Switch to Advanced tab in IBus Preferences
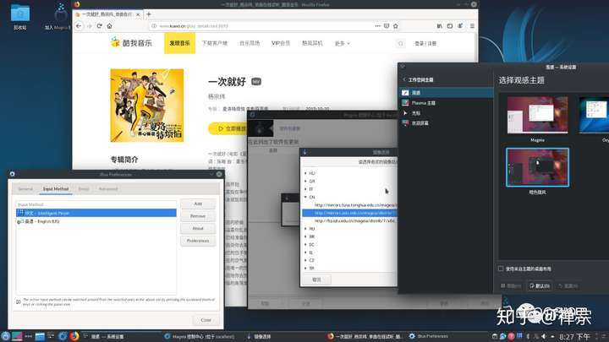609x342 pixels. (108, 189)
